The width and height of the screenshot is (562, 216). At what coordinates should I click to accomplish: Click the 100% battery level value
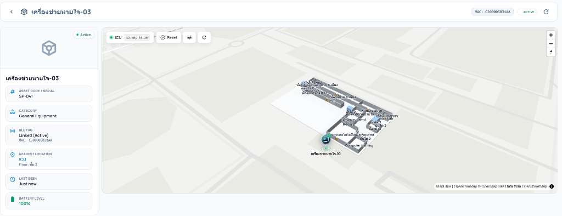[24, 203]
